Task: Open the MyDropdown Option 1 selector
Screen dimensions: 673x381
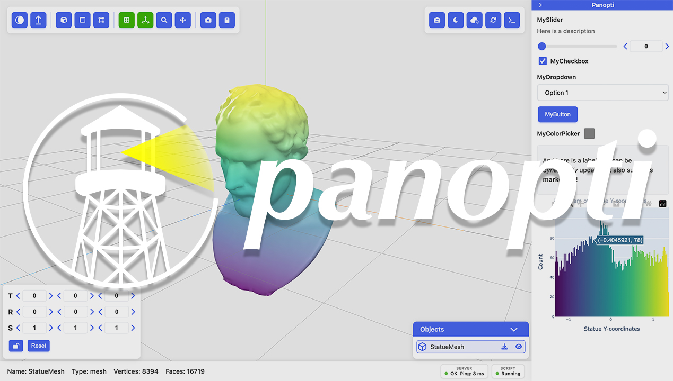Action: 602,93
